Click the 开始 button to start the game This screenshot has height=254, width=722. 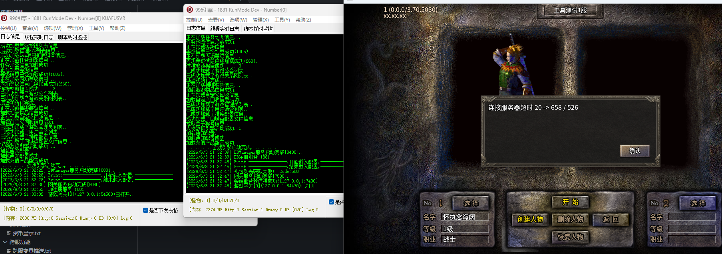coord(570,202)
